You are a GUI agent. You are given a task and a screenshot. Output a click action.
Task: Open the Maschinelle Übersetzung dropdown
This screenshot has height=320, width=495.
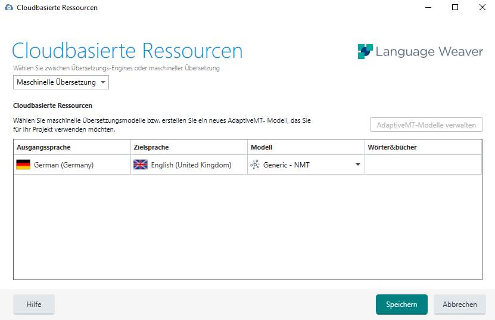(x=61, y=82)
